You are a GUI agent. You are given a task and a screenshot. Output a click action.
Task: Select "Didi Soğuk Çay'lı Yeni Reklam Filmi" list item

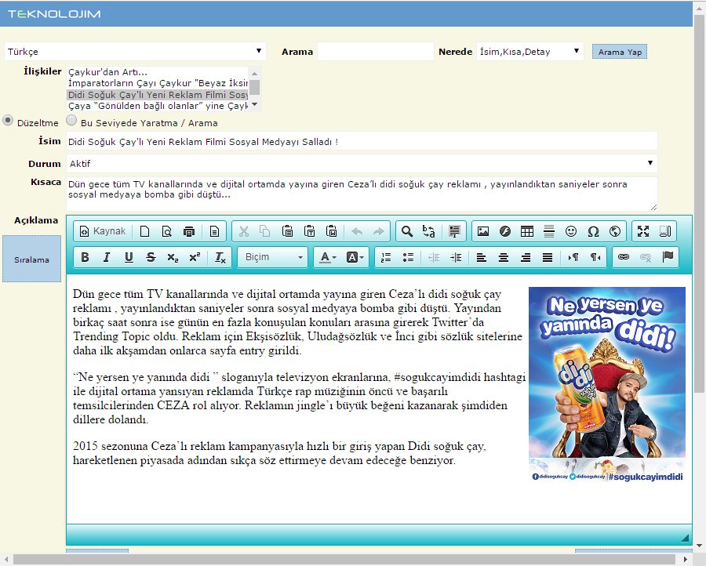(157, 95)
